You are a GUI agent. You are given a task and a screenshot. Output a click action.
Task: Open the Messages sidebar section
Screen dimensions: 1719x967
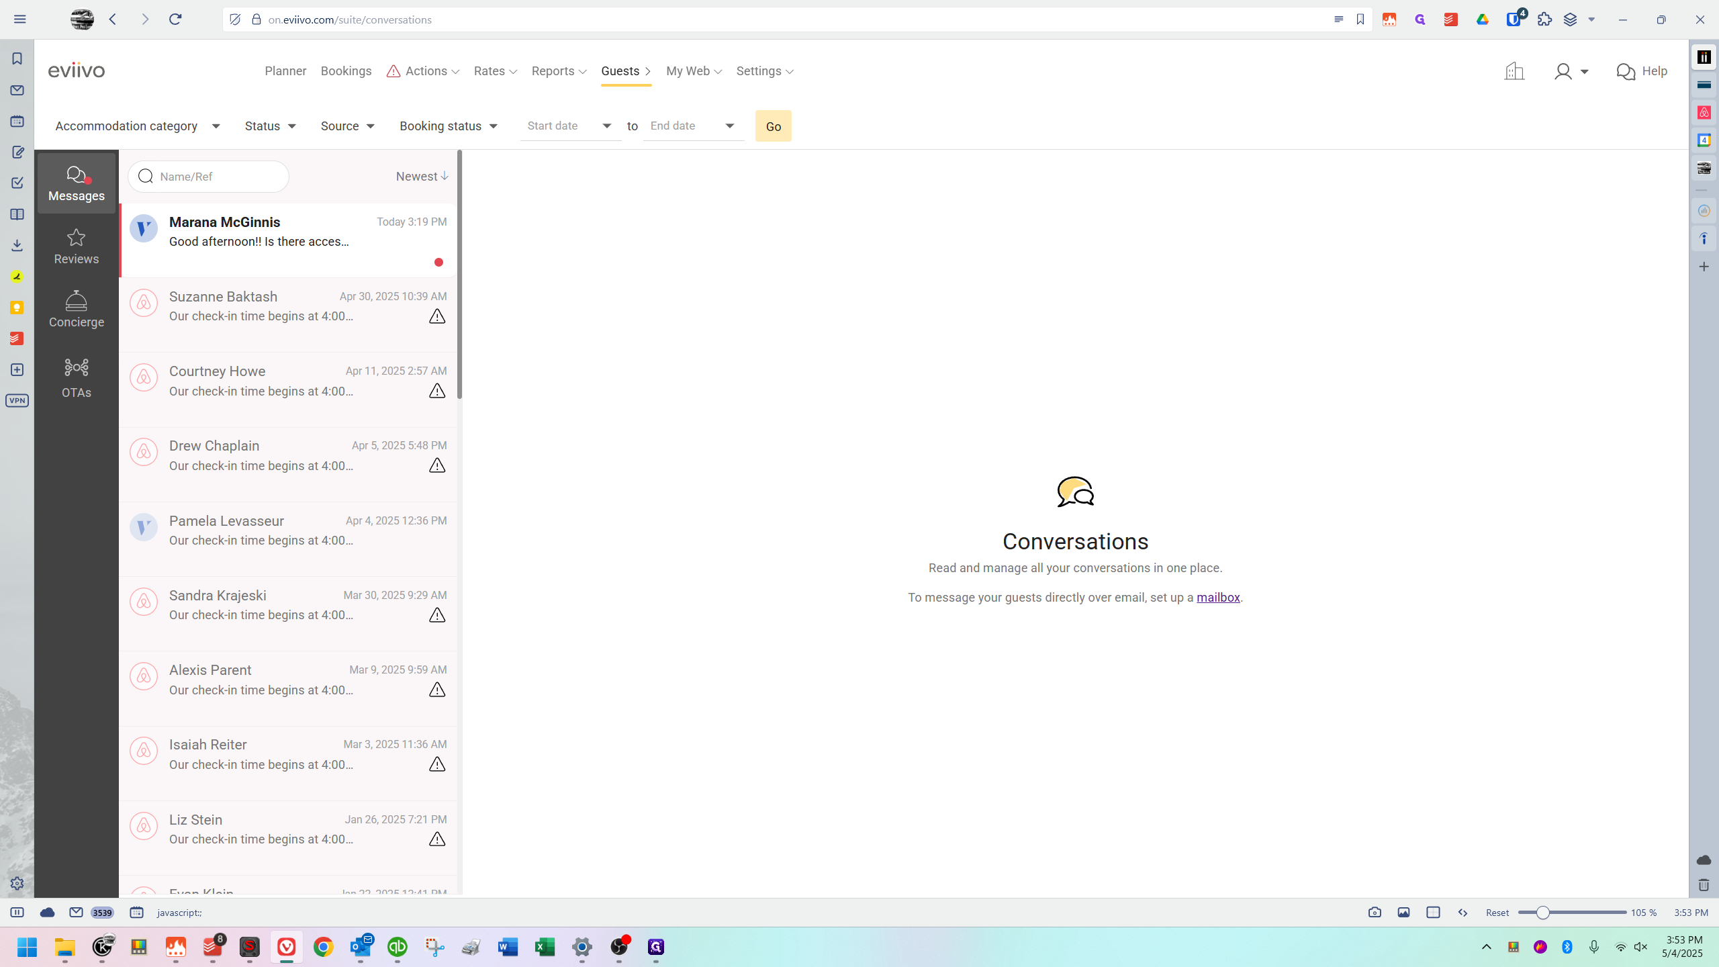point(77,183)
